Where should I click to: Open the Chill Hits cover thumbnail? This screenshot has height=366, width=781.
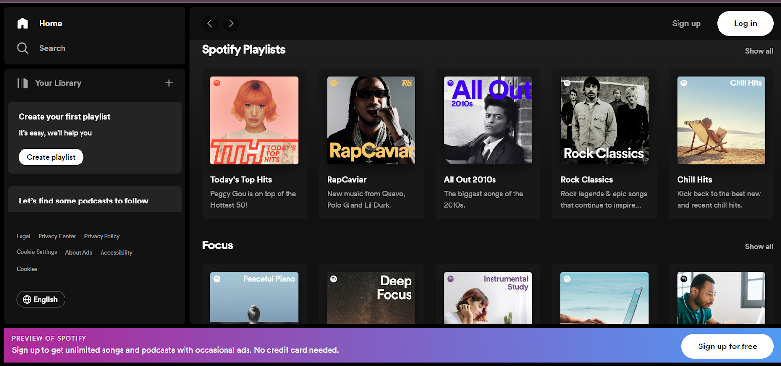point(721,121)
